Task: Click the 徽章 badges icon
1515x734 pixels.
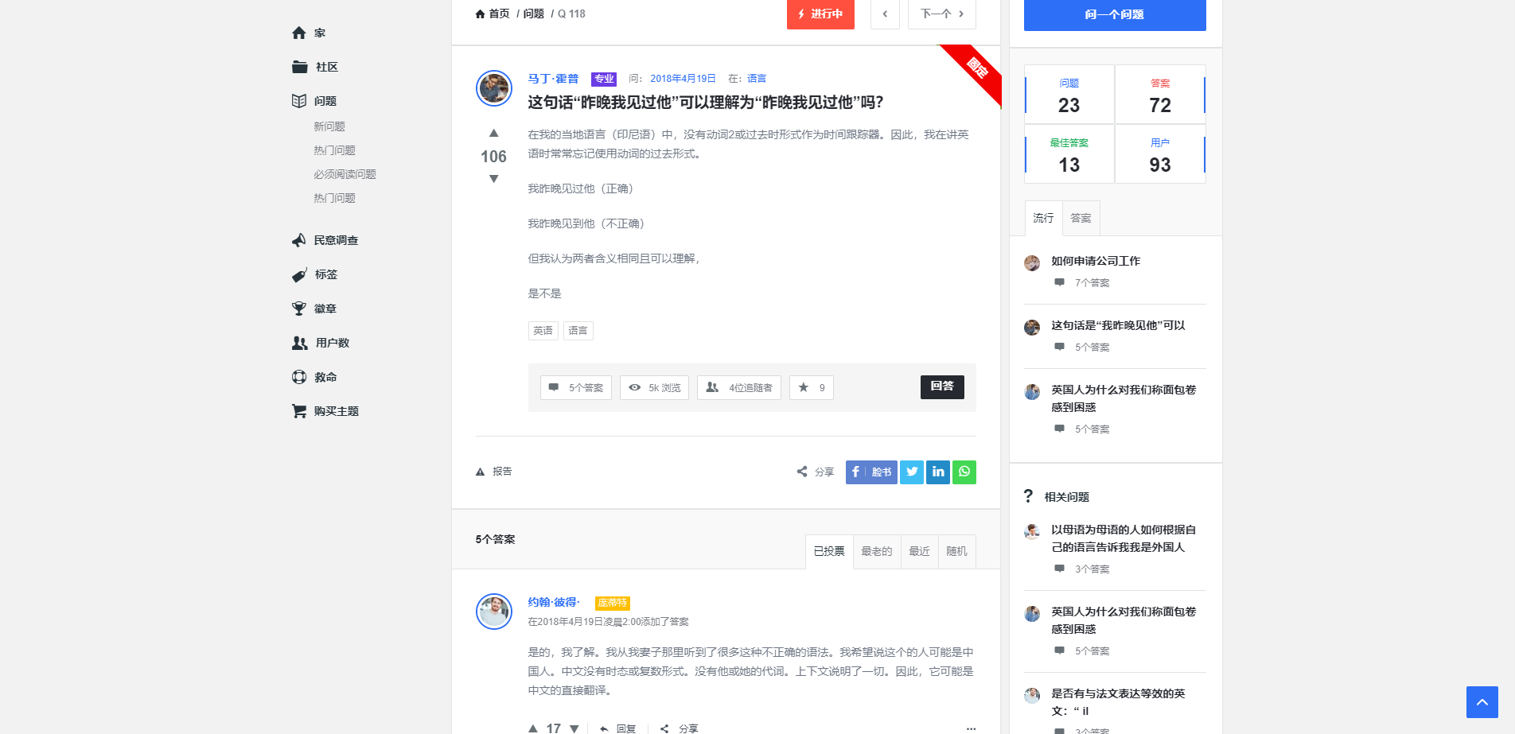Action: click(298, 309)
